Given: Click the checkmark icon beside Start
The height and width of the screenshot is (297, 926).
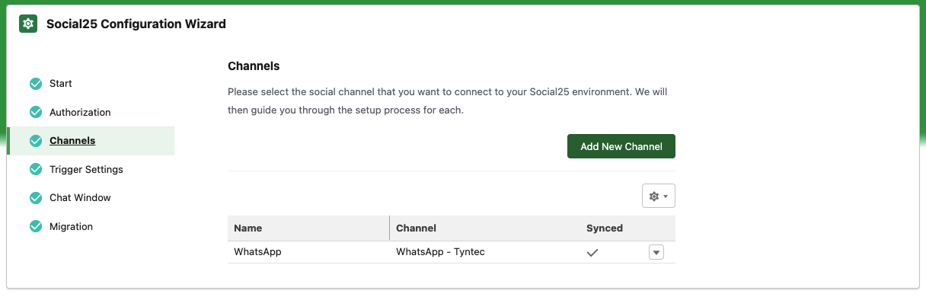Looking at the screenshot, I should click(35, 83).
